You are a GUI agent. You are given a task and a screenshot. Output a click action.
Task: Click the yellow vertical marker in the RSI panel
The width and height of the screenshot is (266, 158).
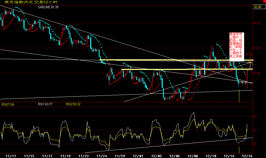coord(239,150)
